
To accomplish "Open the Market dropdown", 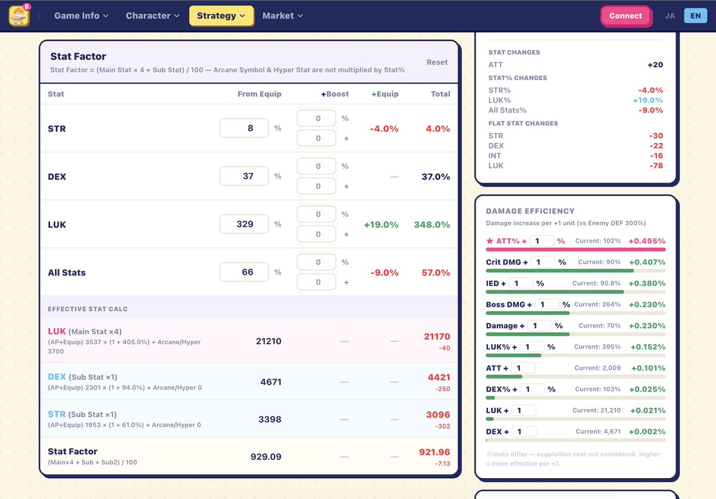I will tap(283, 16).
